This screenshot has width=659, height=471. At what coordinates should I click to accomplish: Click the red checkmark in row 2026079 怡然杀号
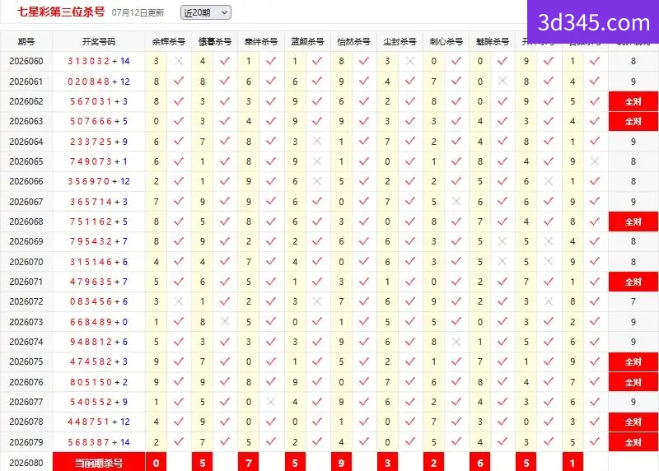363,441
